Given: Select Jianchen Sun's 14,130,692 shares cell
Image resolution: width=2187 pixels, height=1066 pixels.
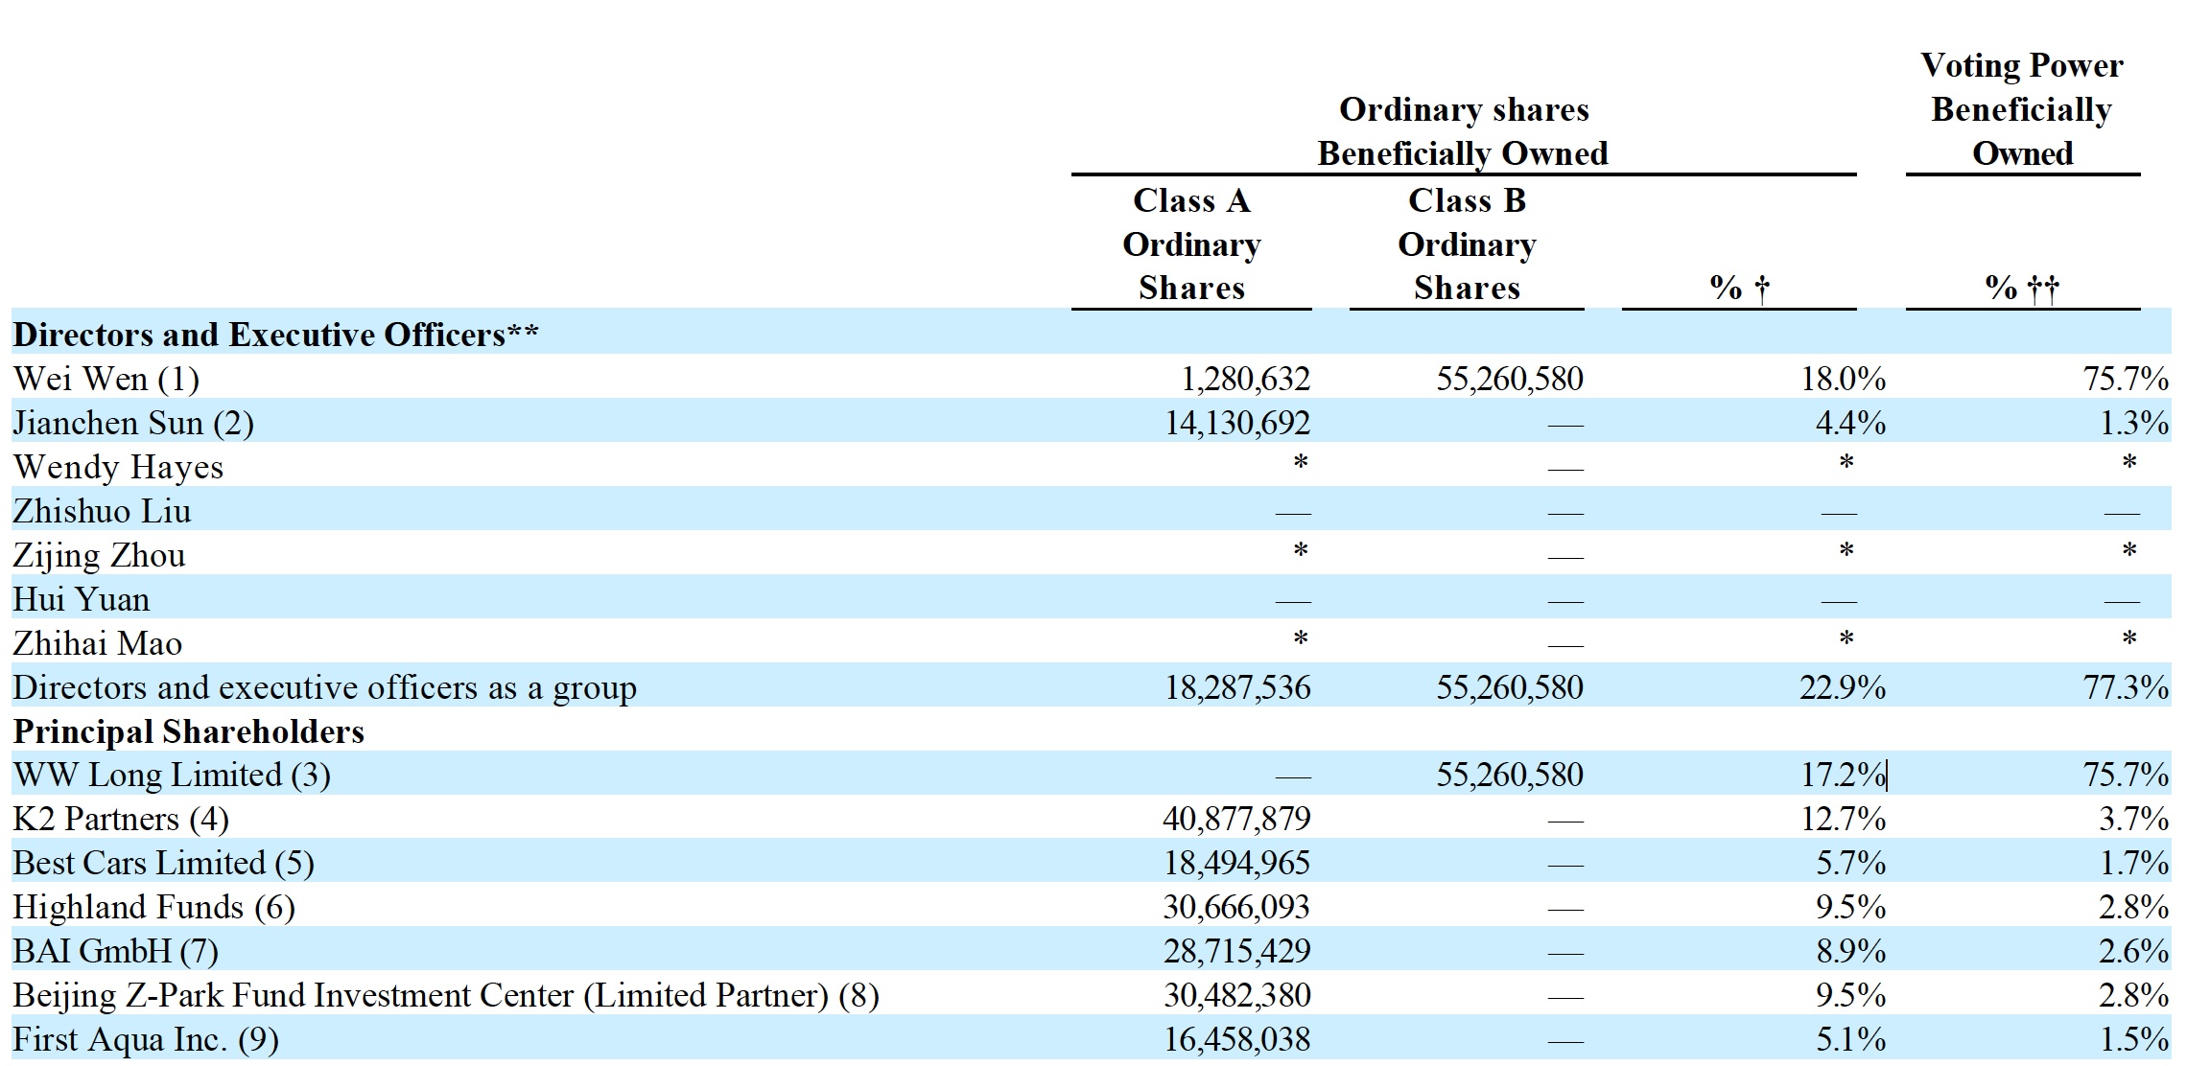Looking at the screenshot, I should 1236,424.
